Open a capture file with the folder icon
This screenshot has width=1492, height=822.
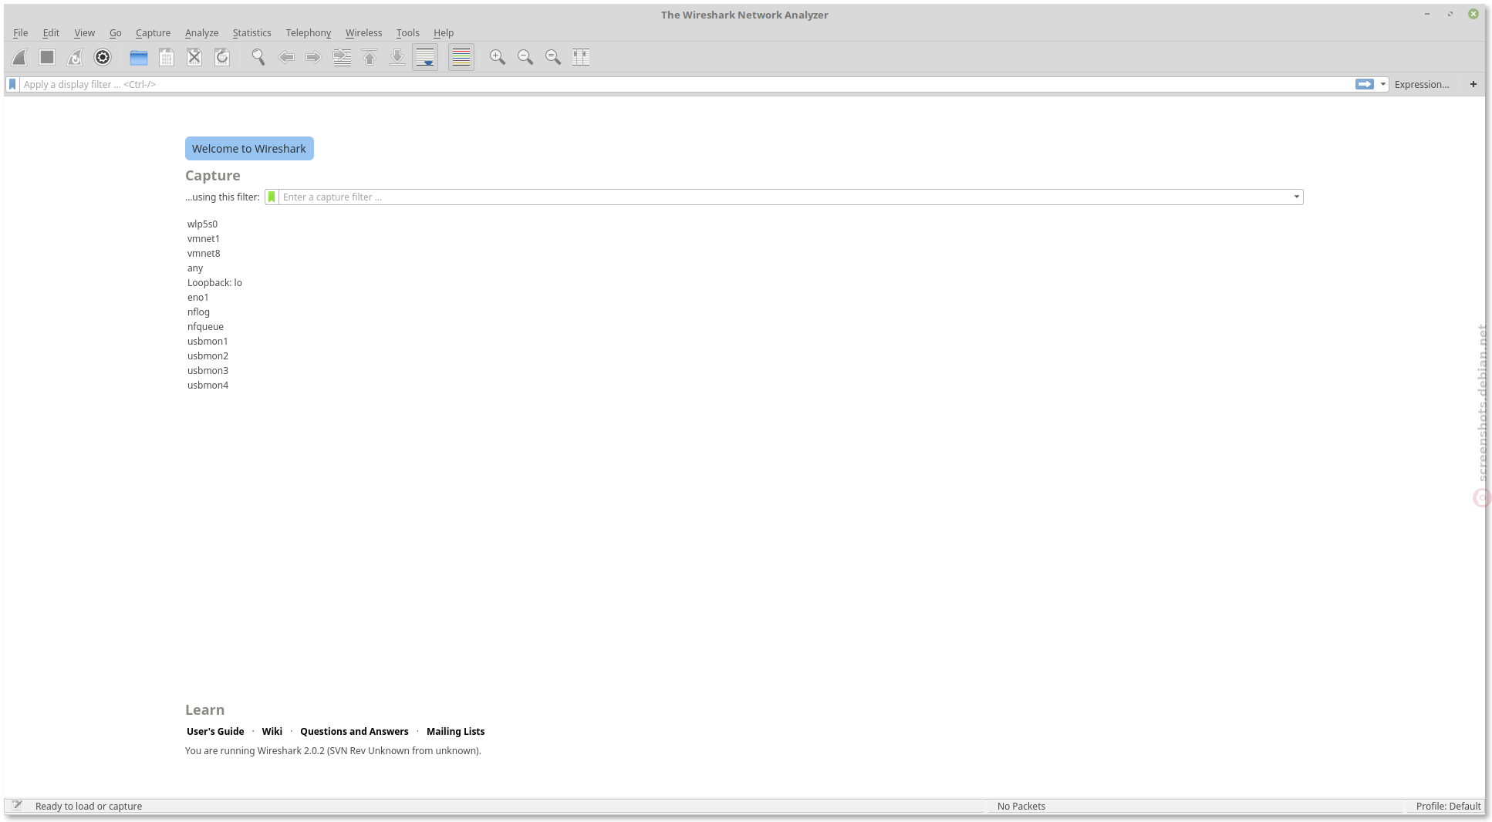[x=139, y=57]
